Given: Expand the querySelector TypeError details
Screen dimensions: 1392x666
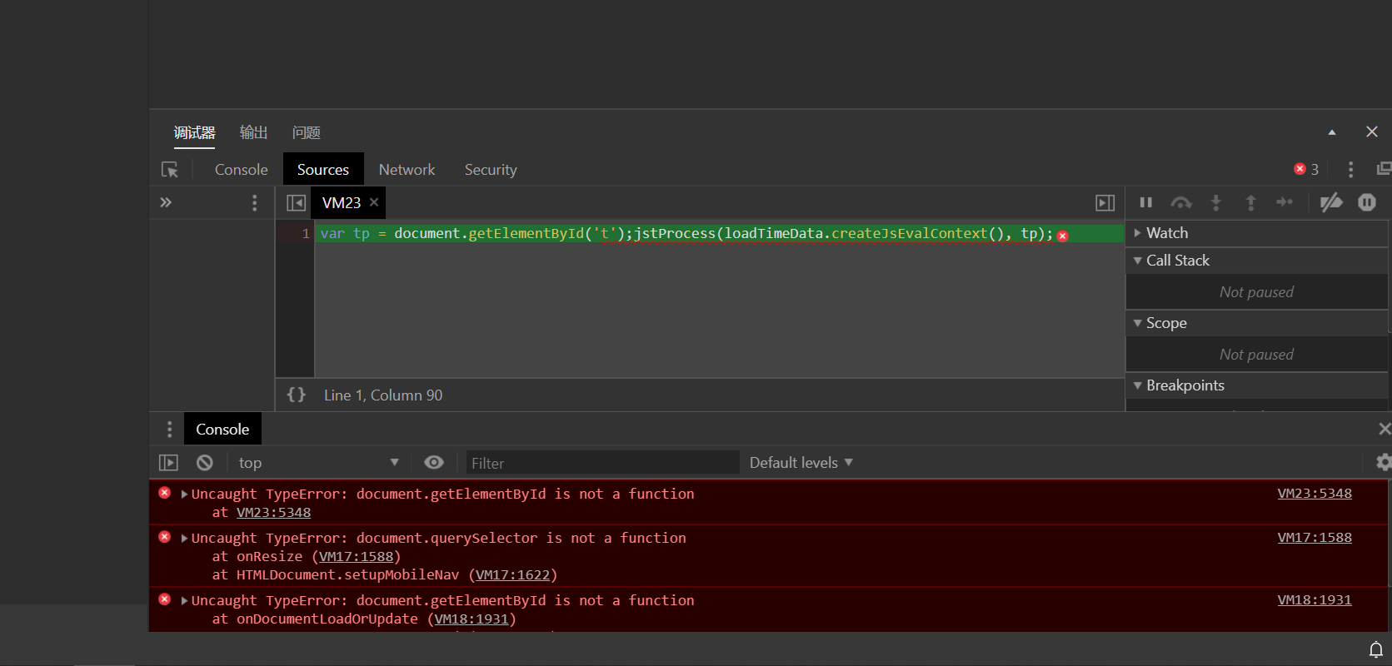Looking at the screenshot, I should pos(184,539).
